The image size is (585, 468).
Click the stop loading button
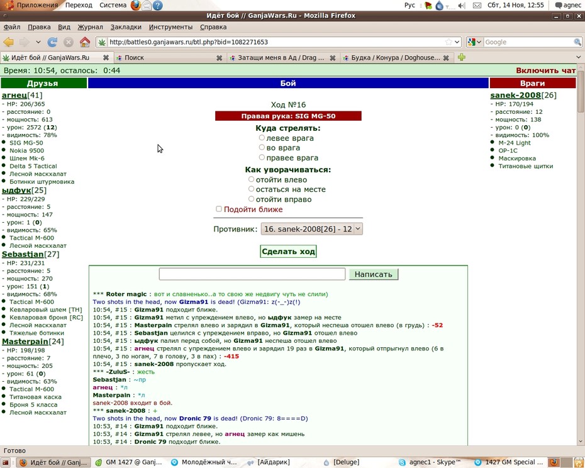[x=69, y=42]
